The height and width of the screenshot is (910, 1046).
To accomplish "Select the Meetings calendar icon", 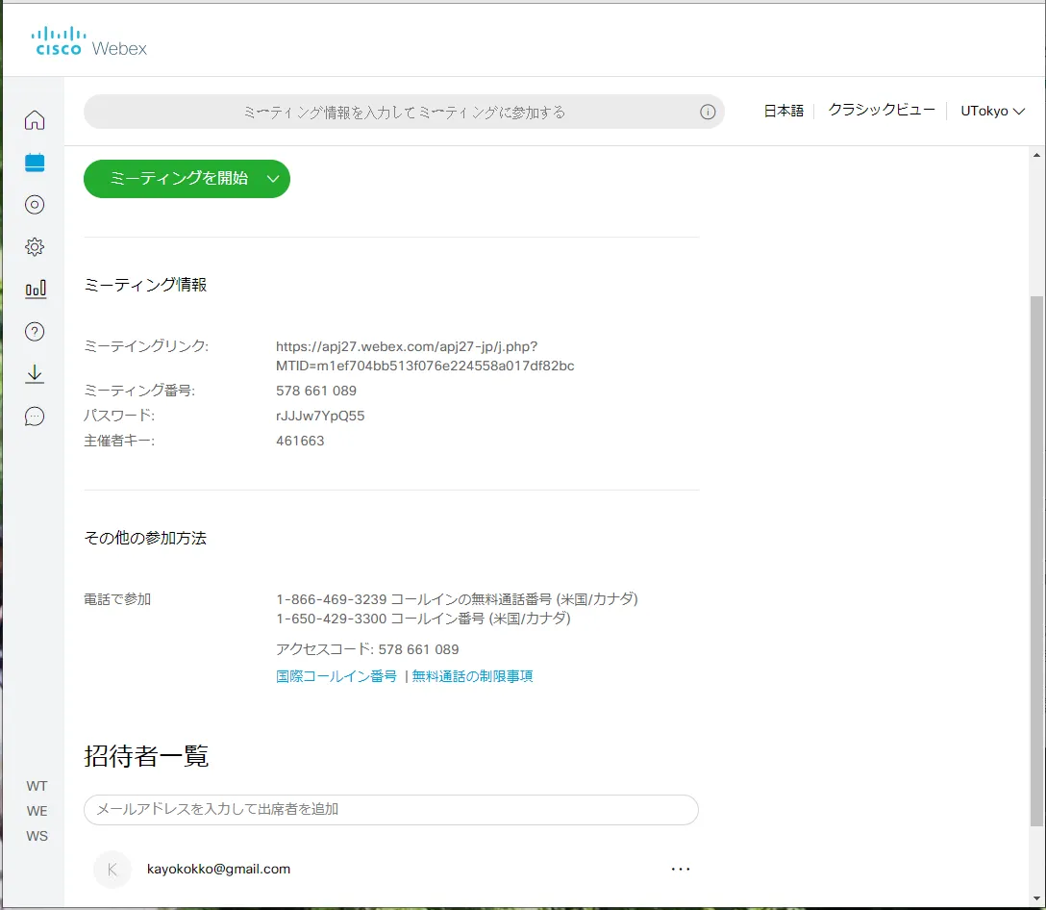I will [x=35, y=162].
